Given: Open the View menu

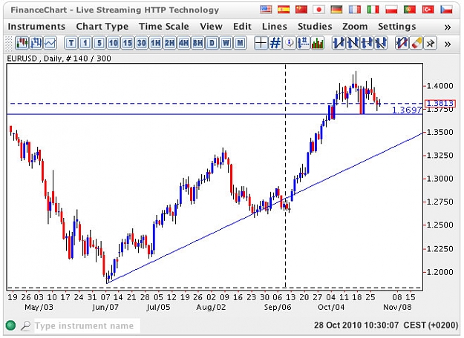Looking at the screenshot, I should 211,27.
